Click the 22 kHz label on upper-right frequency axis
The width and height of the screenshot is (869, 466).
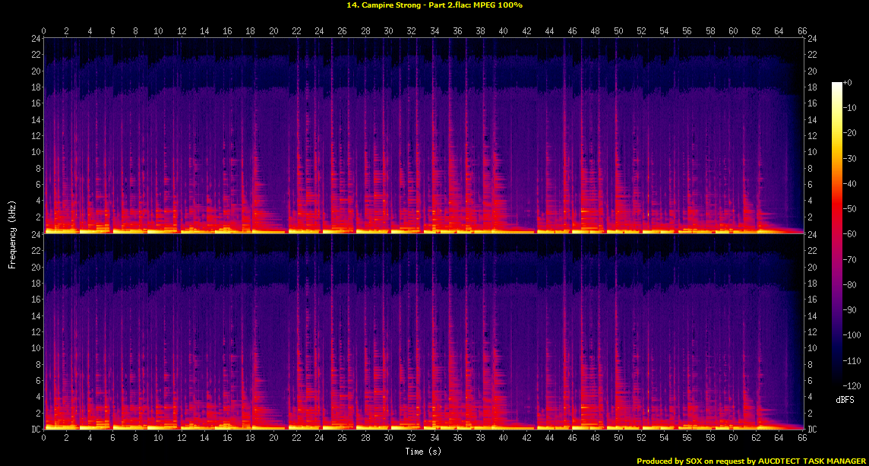[x=812, y=55]
